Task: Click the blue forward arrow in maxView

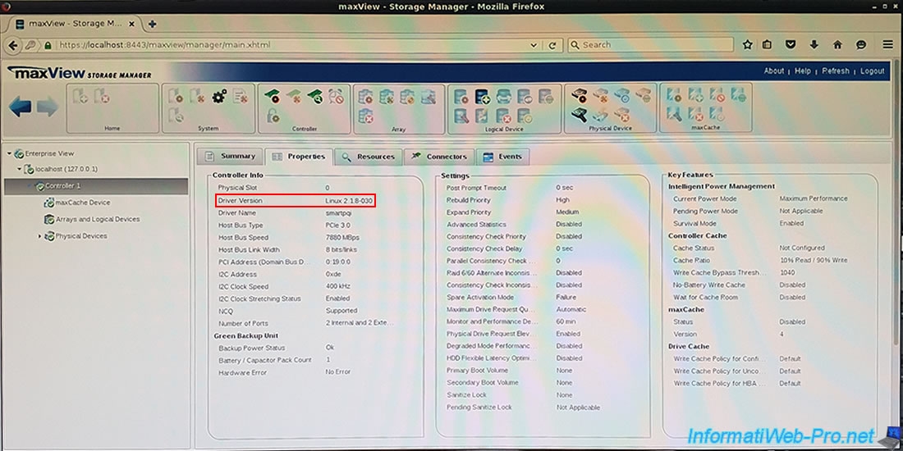Action: tap(48, 107)
